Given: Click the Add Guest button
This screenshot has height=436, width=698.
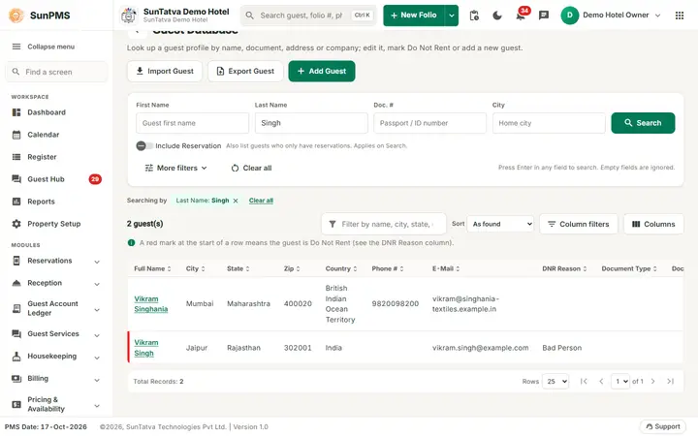Looking at the screenshot, I should 322,71.
